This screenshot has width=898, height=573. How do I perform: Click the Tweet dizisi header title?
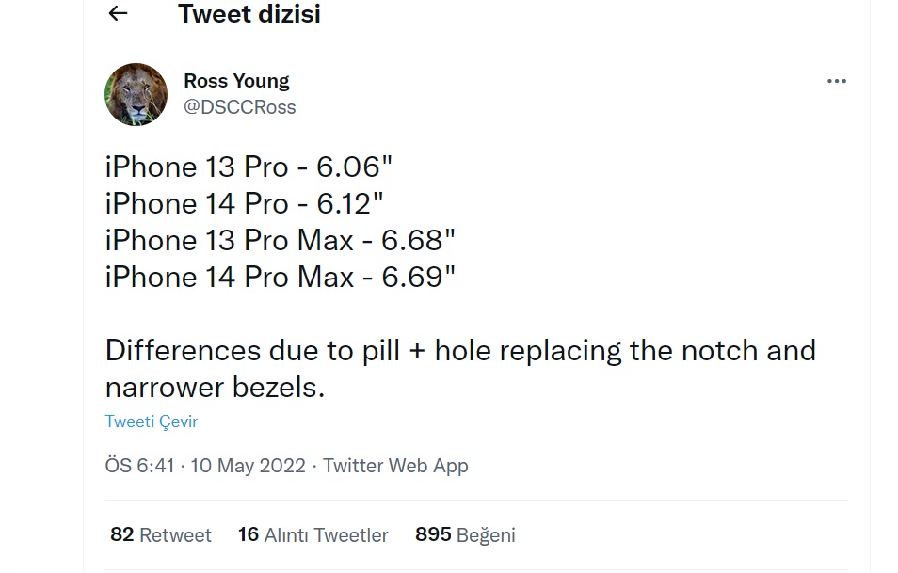click(249, 14)
